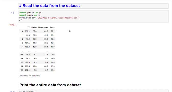Click the Radio column header
This screenshot has height=92, width=172.
(34, 27)
